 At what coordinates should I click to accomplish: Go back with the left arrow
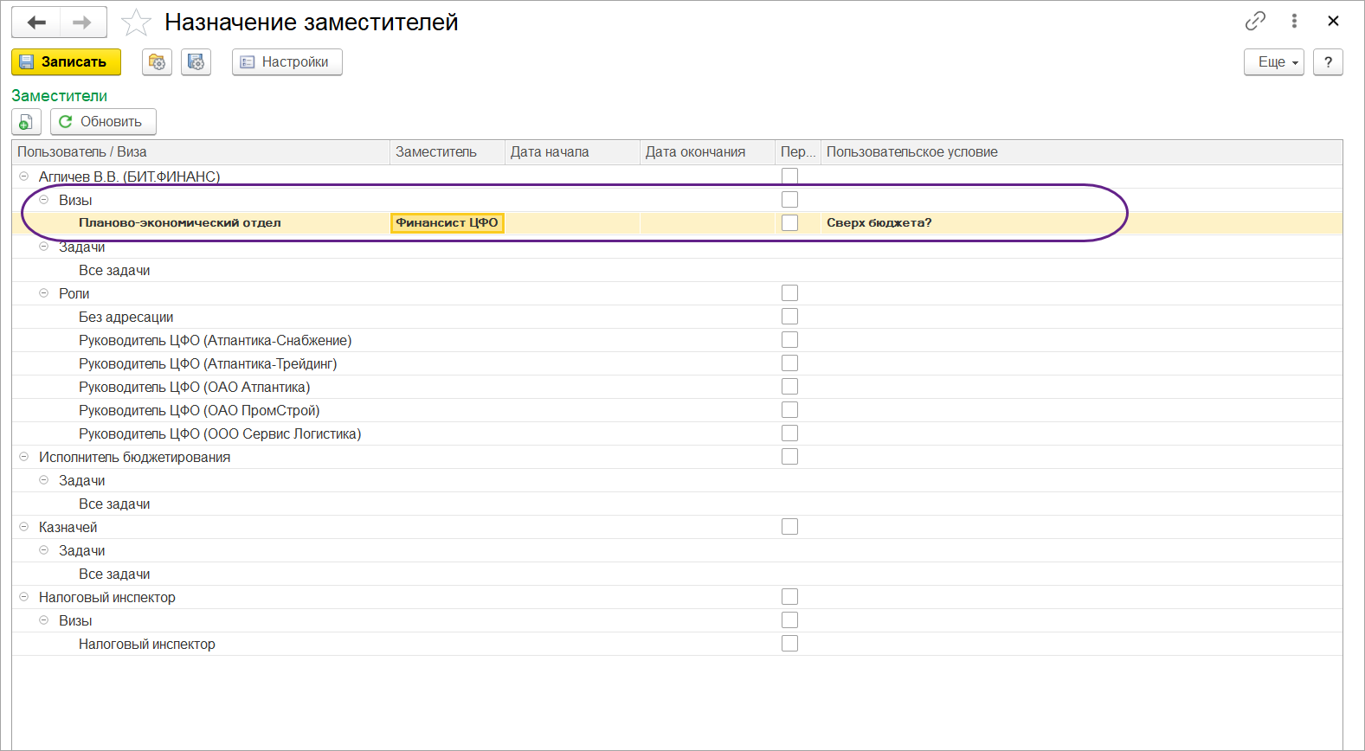36,22
